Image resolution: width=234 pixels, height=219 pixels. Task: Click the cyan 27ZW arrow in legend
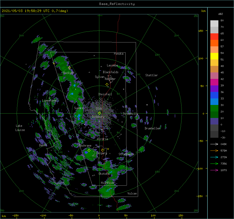(214, 157)
